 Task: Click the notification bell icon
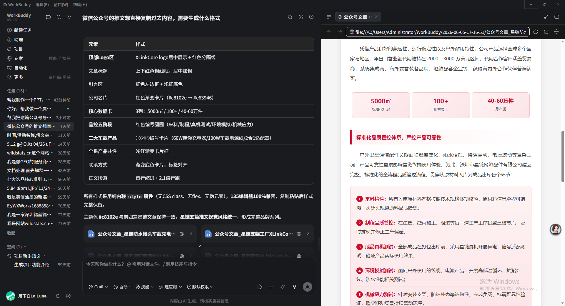(x=58, y=296)
